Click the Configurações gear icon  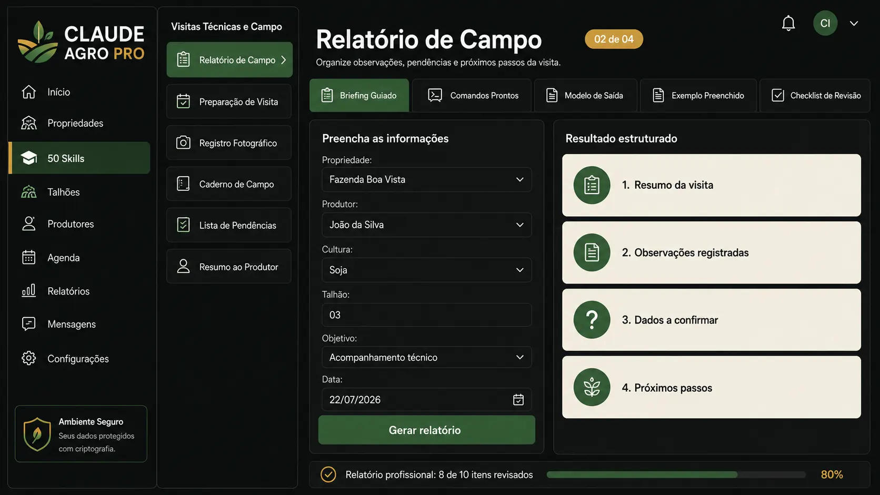[x=28, y=358]
